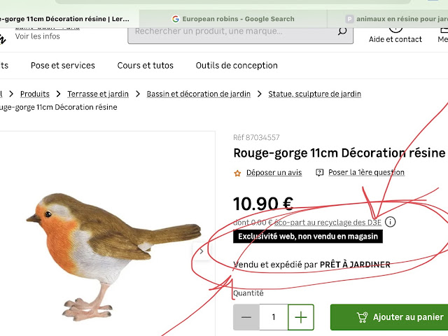Click the Réf 87034557 reference text
Viewport: 448px width, 336px height.
(x=256, y=138)
